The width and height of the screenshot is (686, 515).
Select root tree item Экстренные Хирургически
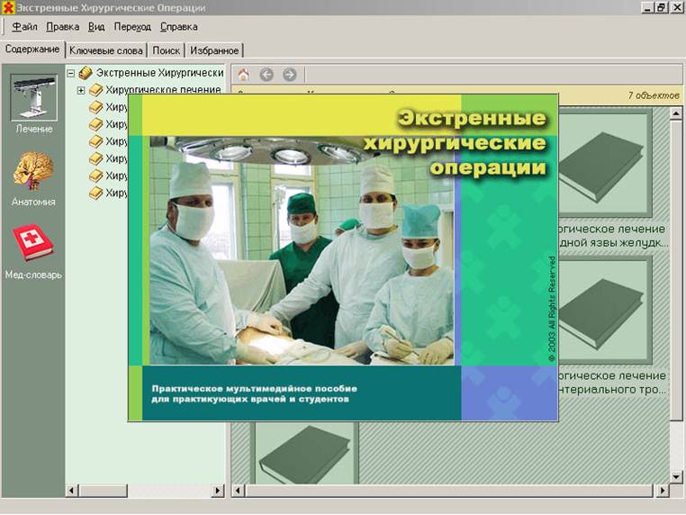tap(158, 73)
